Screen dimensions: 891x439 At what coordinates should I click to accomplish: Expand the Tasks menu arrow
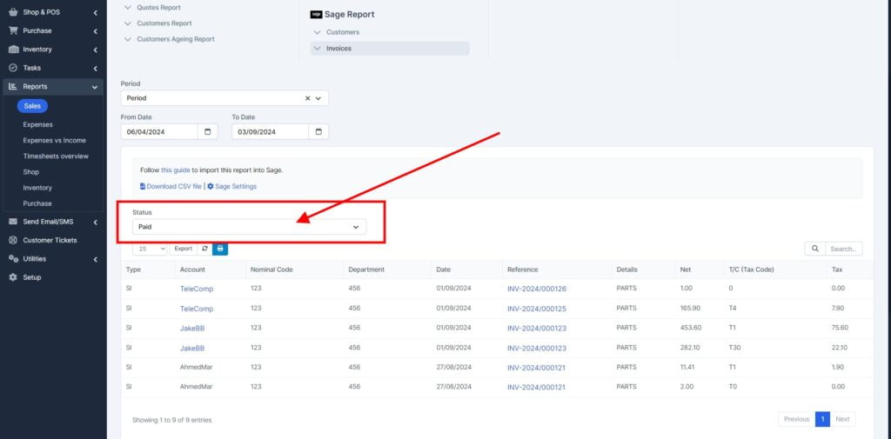pos(96,68)
